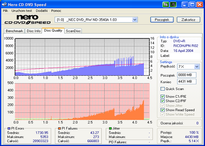
Task: Toggle the greyed Show Jitter checkbox
Action: coord(162,105)
